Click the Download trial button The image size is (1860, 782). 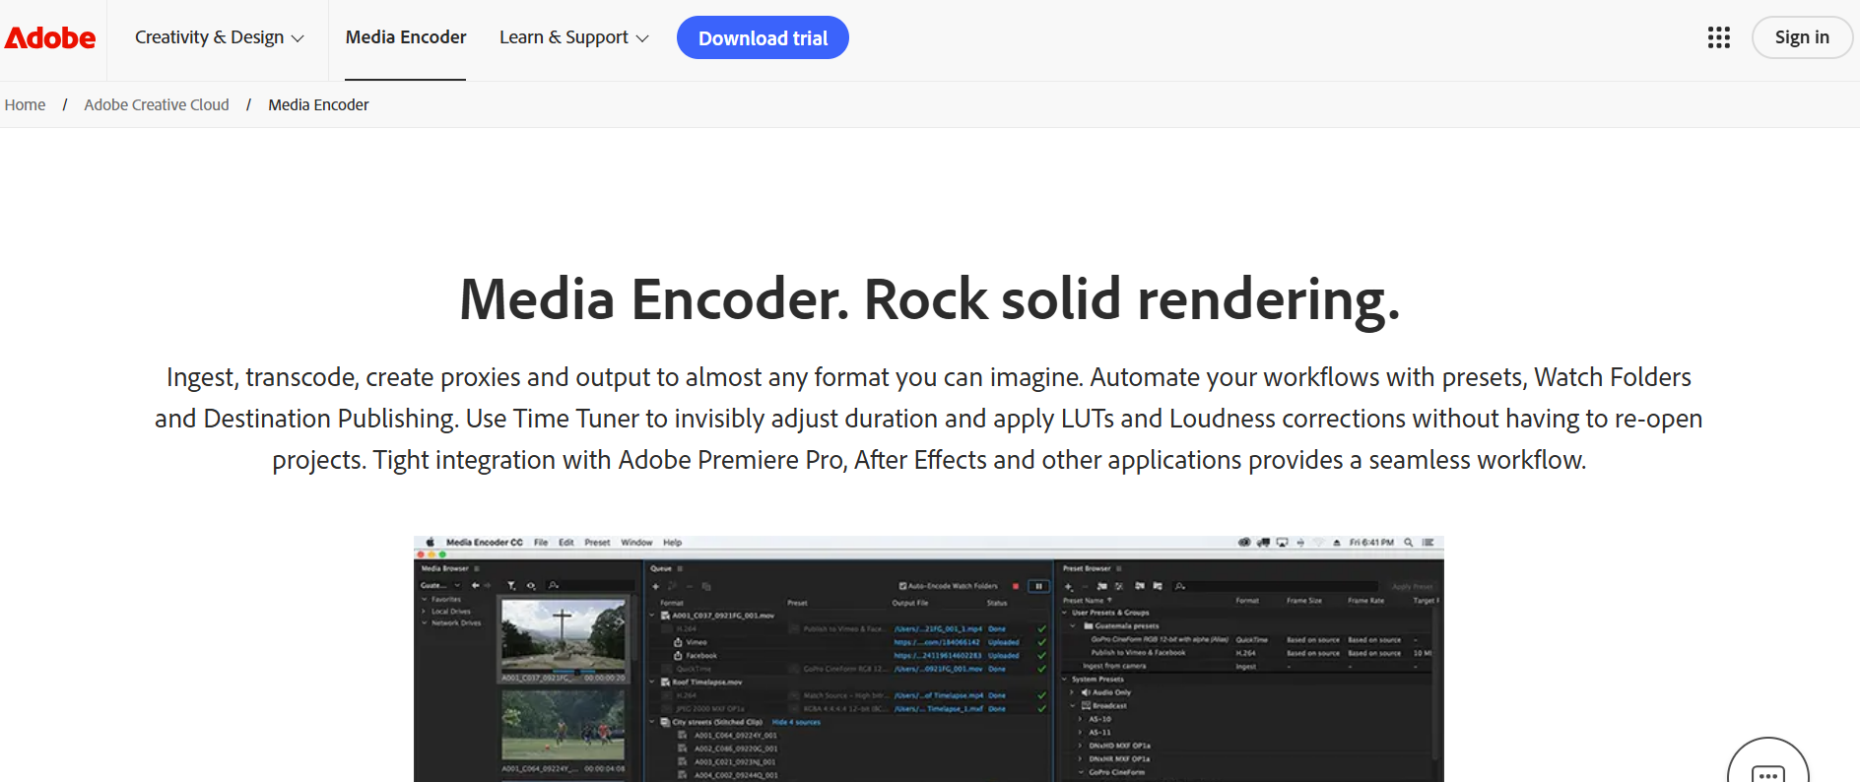[x=763, y=37]
